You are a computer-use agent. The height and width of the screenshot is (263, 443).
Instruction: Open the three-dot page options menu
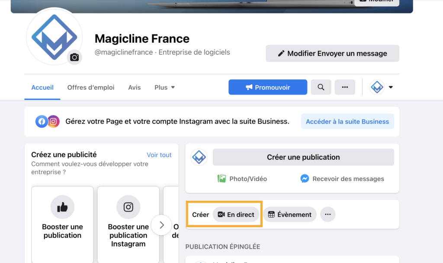tap(345, 87)
